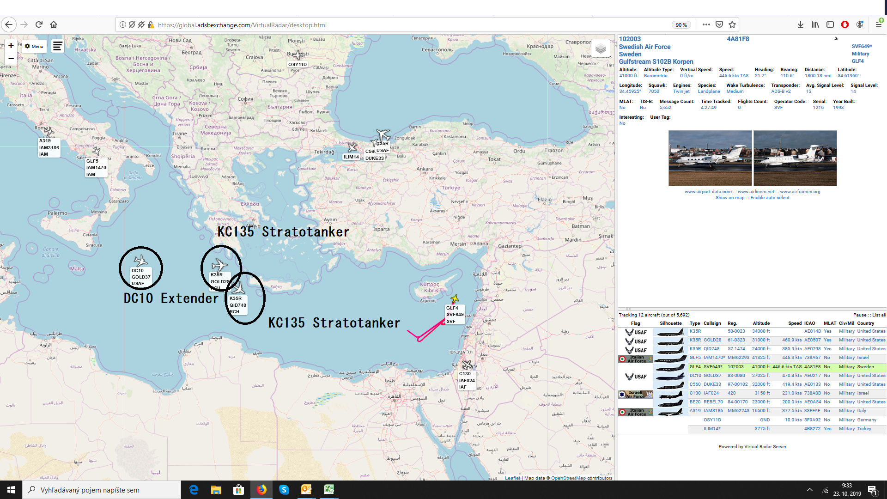Sort the list by Altitude column
The height and width of the screenshot is (499, 887).
[x=761, y=323]
